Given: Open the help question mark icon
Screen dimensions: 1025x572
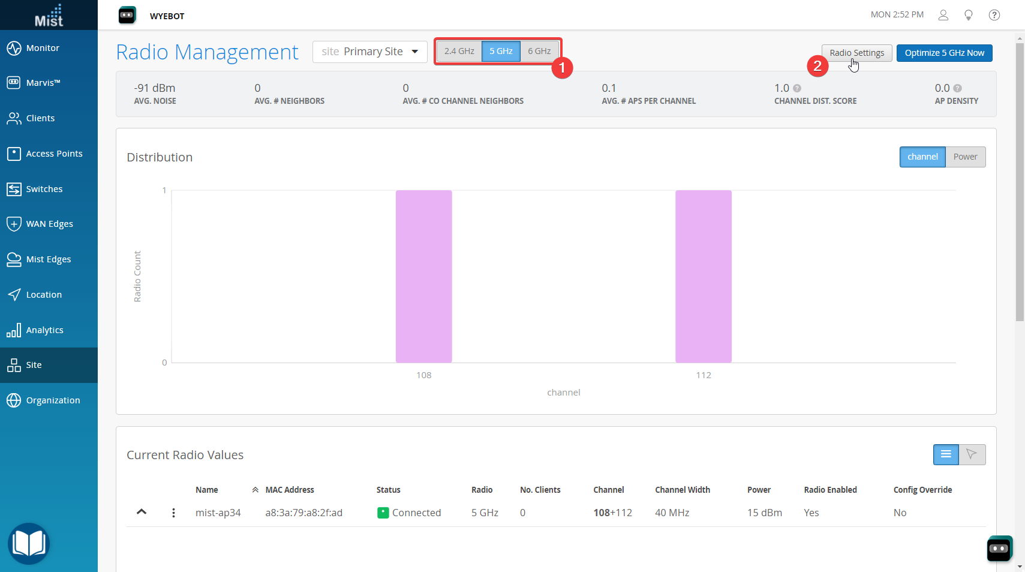Looking at the screenshot, I should pyautogui.click(x=994, y=15).
